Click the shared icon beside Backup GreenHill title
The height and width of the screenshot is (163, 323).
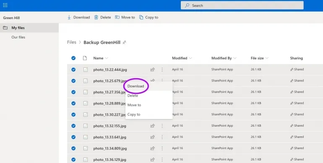(x=124, y=43)
